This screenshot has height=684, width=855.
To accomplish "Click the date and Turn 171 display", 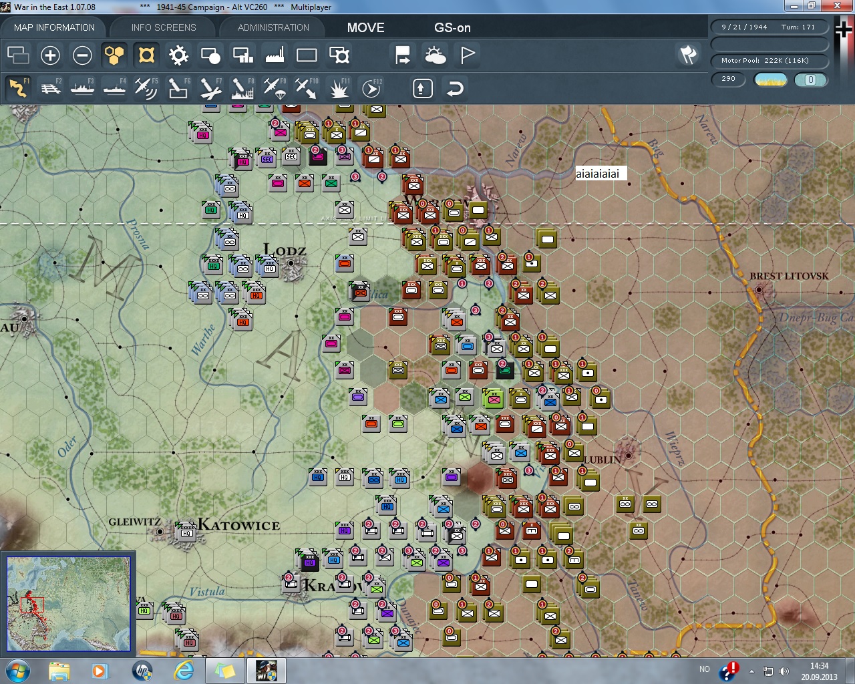I will tap(769, 27).
